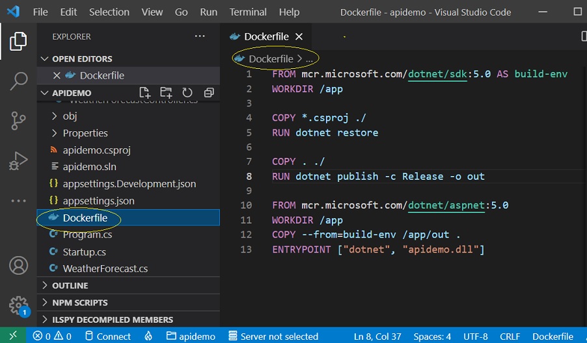Select the Dockerfile editor tab
The height and width of the screenshot is (343, 587).
266,36
